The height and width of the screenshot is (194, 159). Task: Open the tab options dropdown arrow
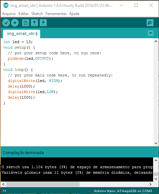pos(151,33)
